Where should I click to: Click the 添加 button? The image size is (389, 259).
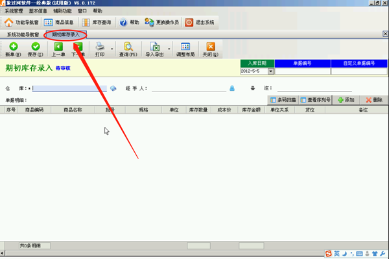pos(346,100)
